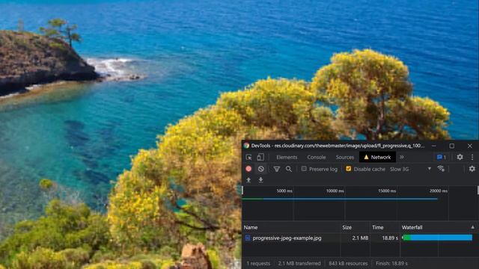
Task: Maximize the DevTools window
Action: tap(452, 146)
